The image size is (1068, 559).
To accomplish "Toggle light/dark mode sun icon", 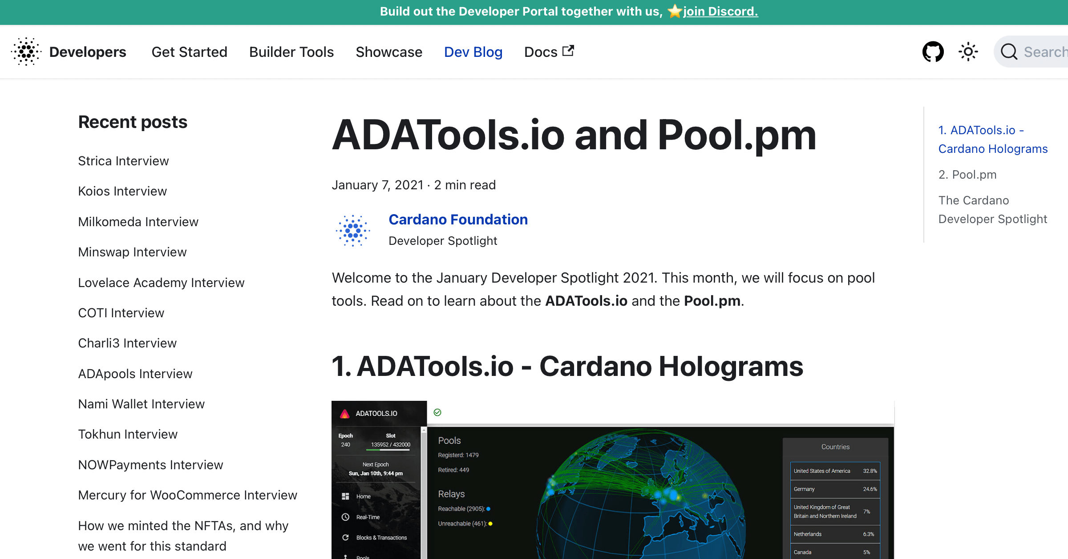I will tap(968, 52).
